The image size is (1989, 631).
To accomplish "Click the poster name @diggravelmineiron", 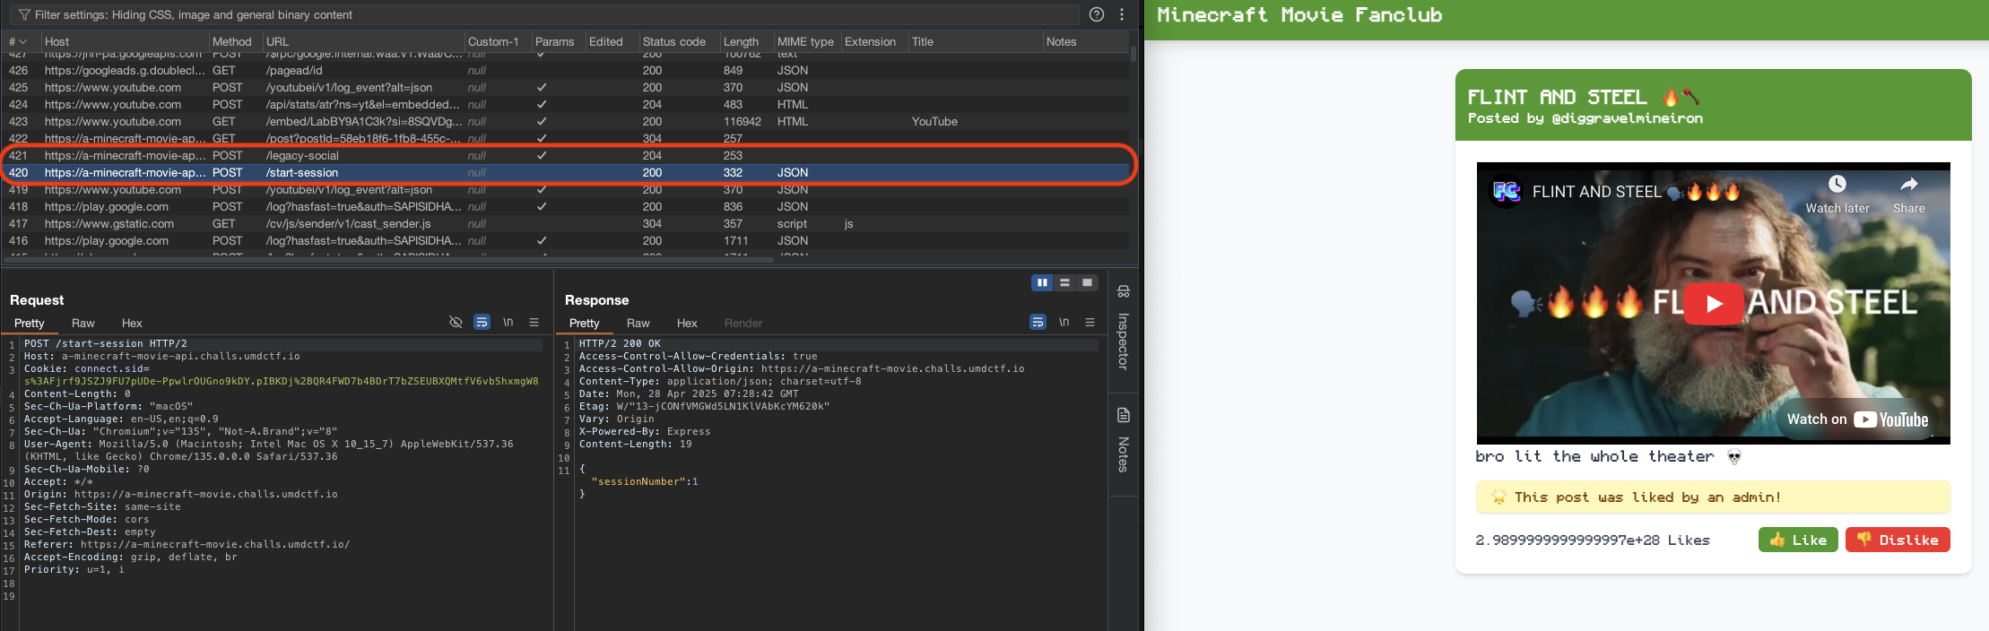I will pyautogui.click(x=1628, y=118).
